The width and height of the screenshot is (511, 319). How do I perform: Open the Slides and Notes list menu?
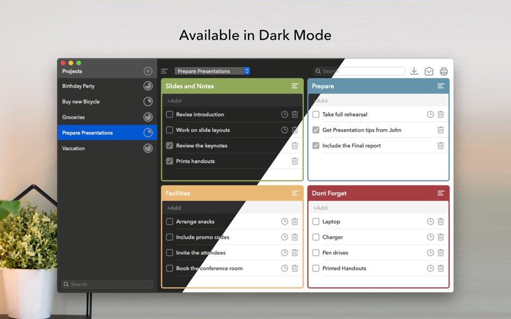click(295, 86)
